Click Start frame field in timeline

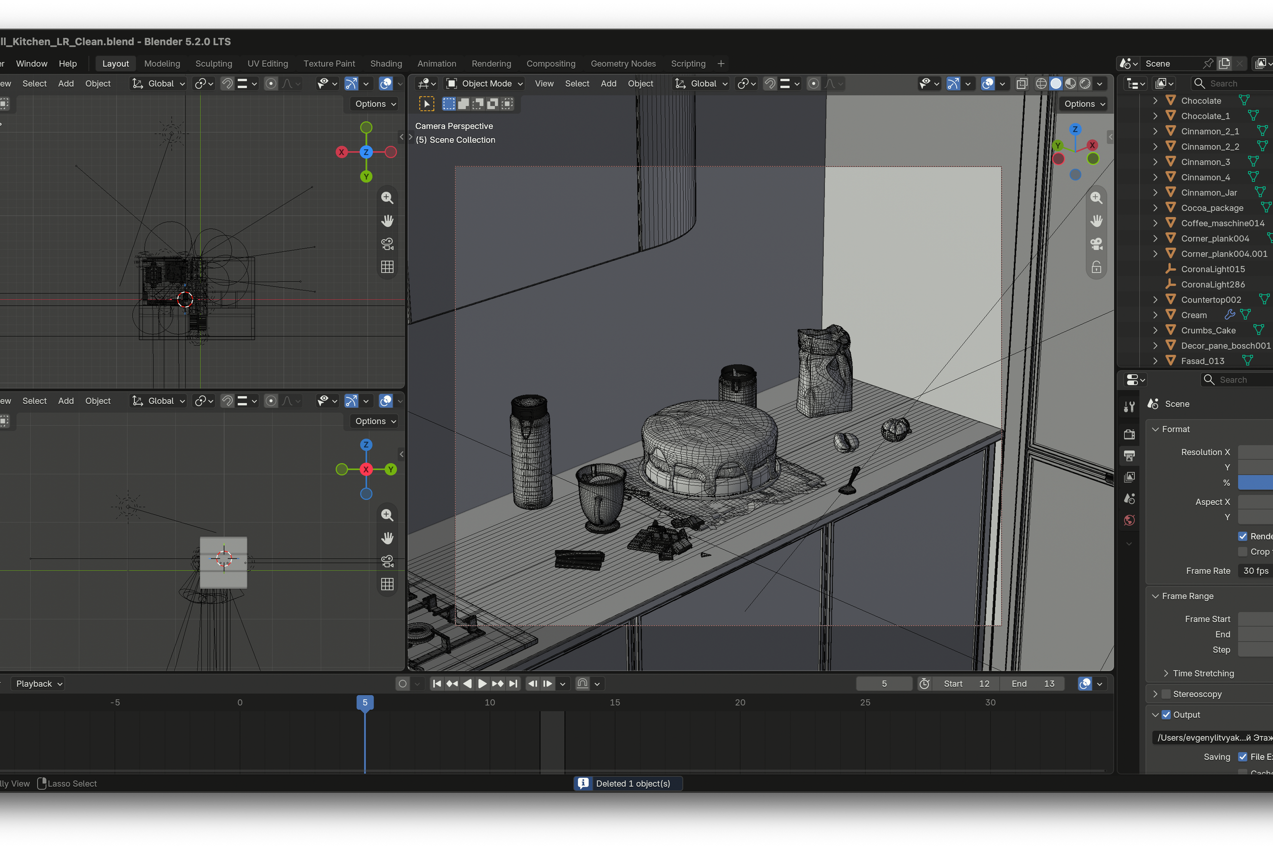(x=967, y=683)
